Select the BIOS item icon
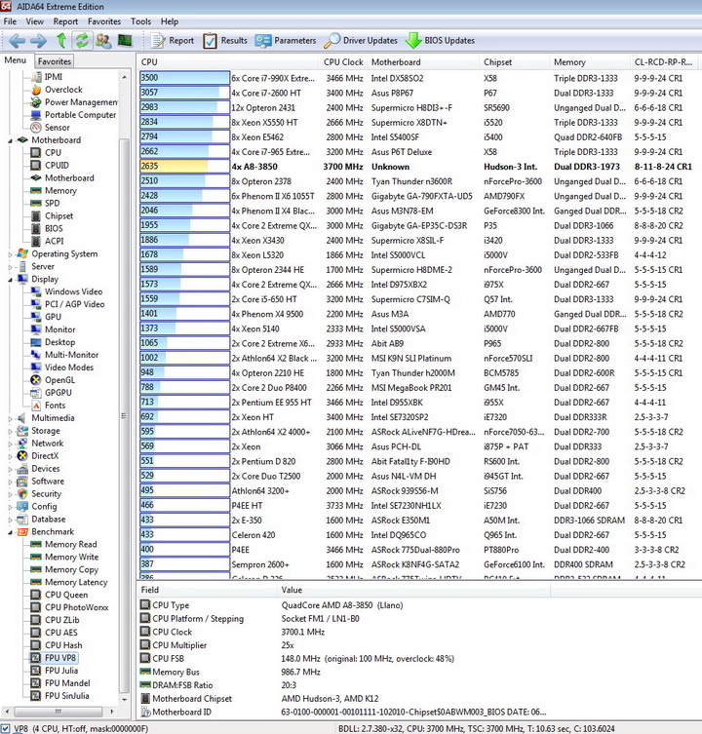This screenshot has height=734, width=702. click(x=36, y=228)
